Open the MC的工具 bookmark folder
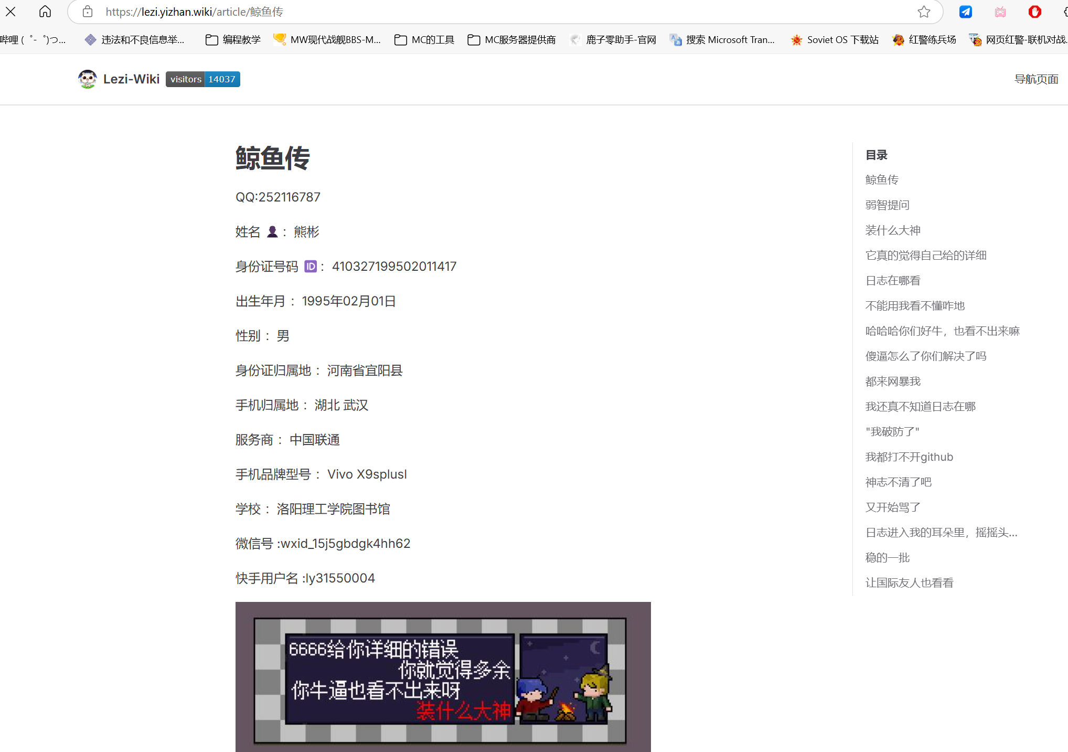 coord(424,40)
